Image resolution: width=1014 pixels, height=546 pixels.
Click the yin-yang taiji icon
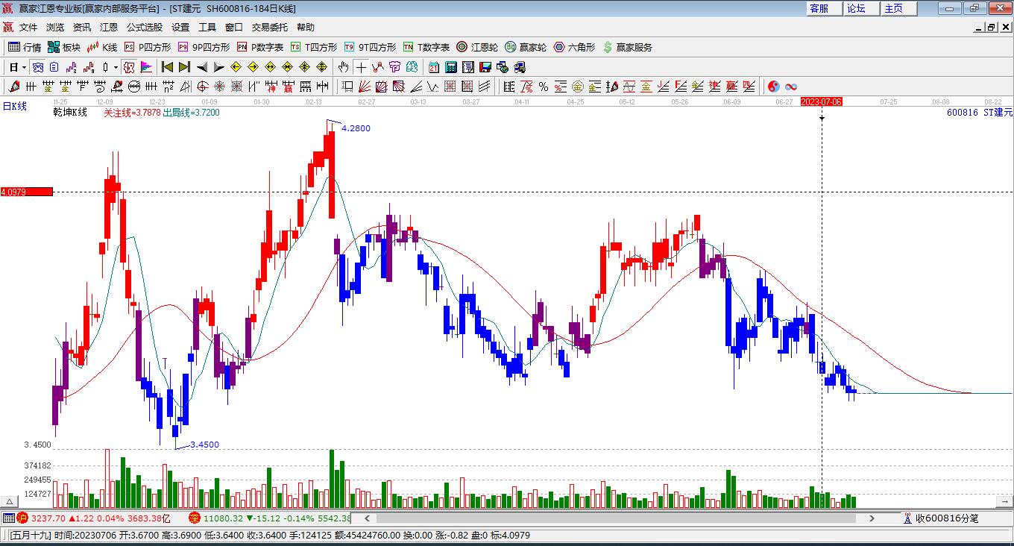pos(773,87)
